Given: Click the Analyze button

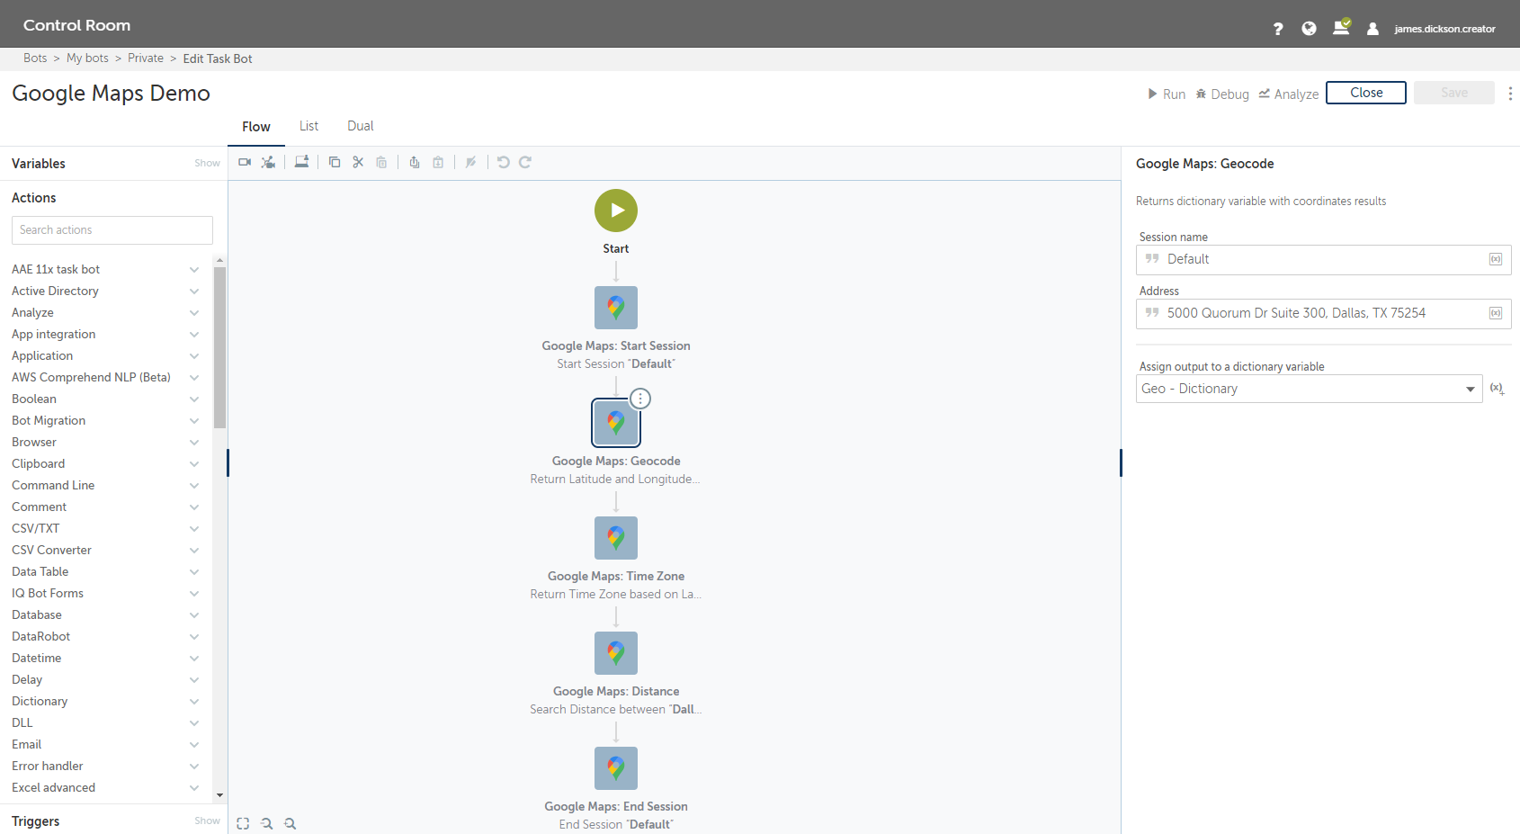Looking at the screenshot, I should pos(1289,94).
